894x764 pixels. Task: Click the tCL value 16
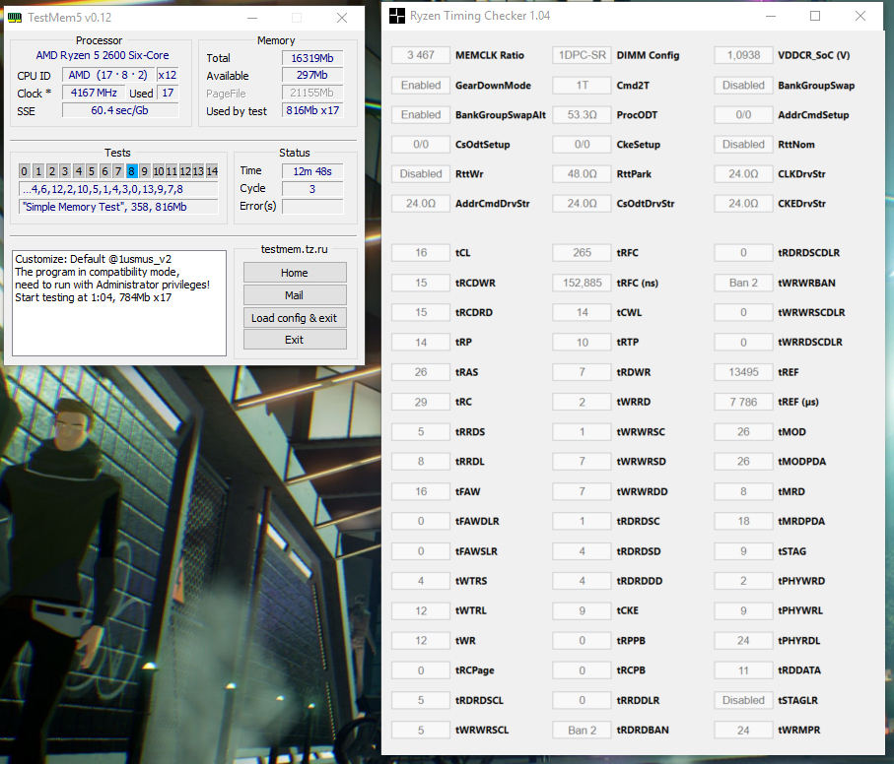[421, 253]
